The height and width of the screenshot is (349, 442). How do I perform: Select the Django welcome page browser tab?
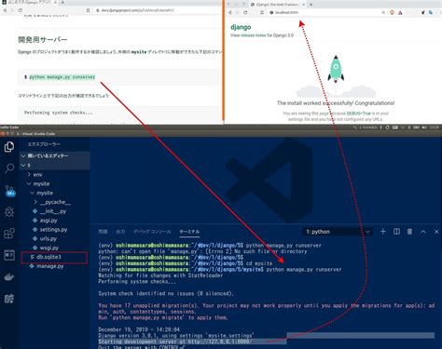point(278,5)
